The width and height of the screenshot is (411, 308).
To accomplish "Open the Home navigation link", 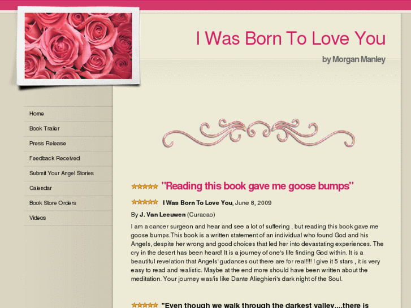I will pyautogui.click(x=36, y=114).
